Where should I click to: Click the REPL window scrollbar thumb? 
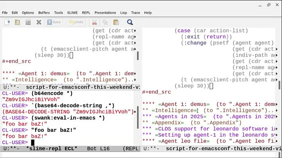[138, 117]
